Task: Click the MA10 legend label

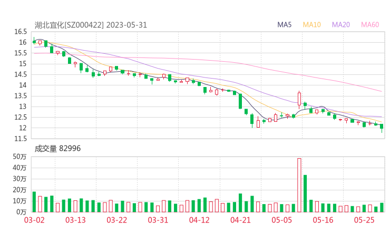Action: [311, 25]
